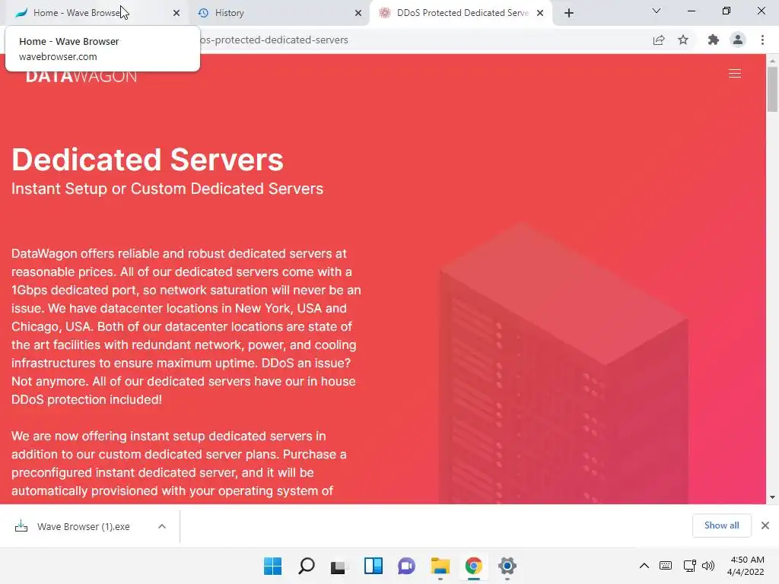Image resolution: width=779 pixels, height=584 pixels.
Task: Open the browser three-dot menu
Action: tap(762, 40)
